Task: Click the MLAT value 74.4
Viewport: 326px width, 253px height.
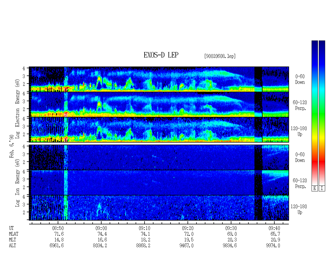Action: [x=102, y=234]
